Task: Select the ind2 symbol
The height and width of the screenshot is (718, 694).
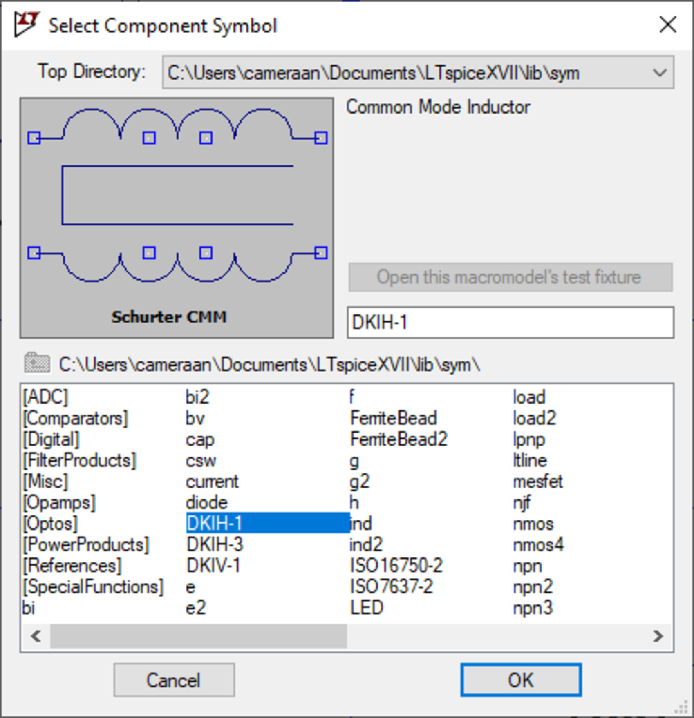Action: (x=366, y=545)
